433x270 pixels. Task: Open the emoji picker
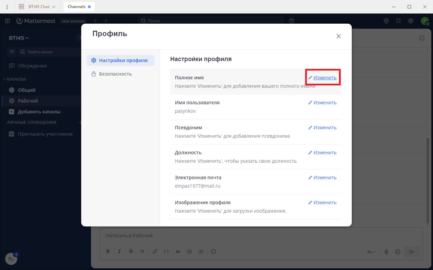coord(398,252)
